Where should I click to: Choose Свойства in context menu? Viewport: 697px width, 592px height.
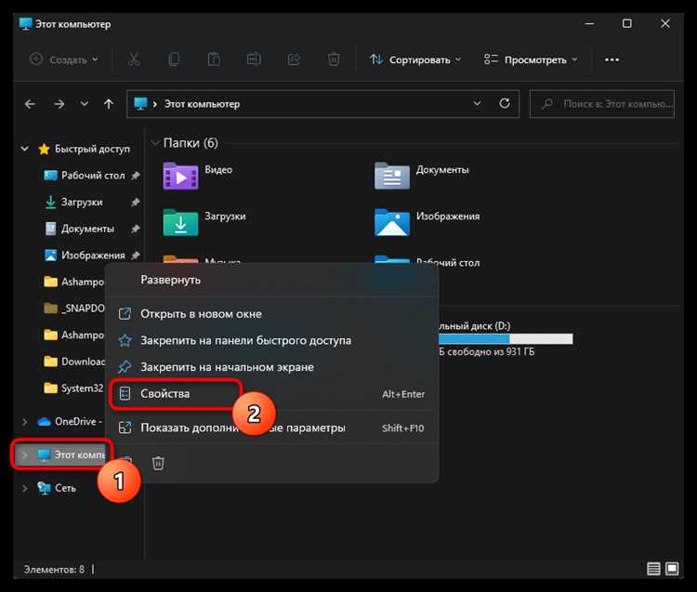pos(272,394)
